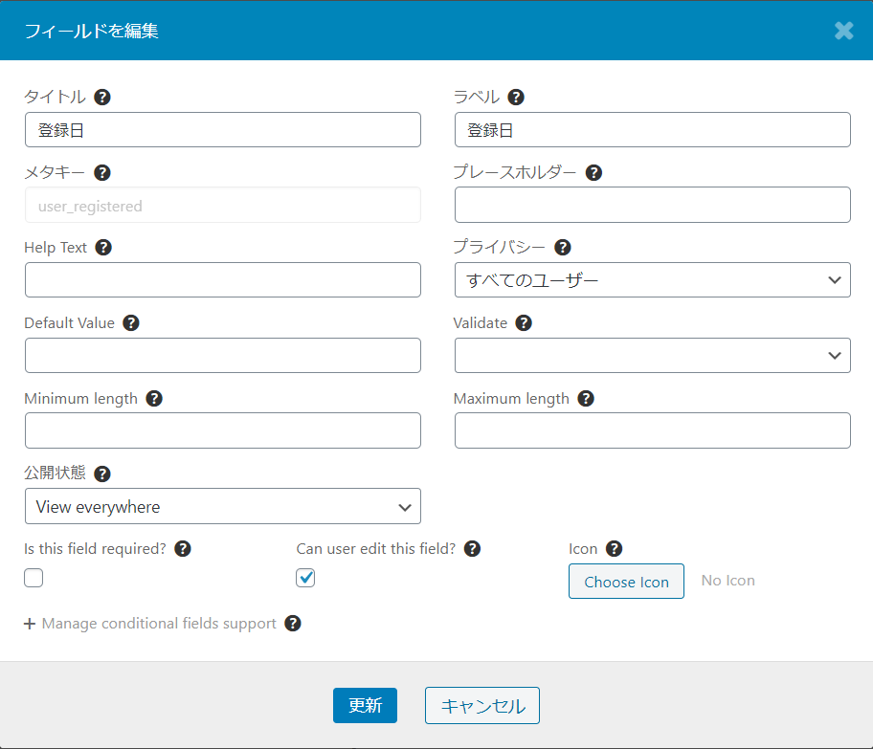
Task: Click help icon beside Default Value
Action: (131, 322)
